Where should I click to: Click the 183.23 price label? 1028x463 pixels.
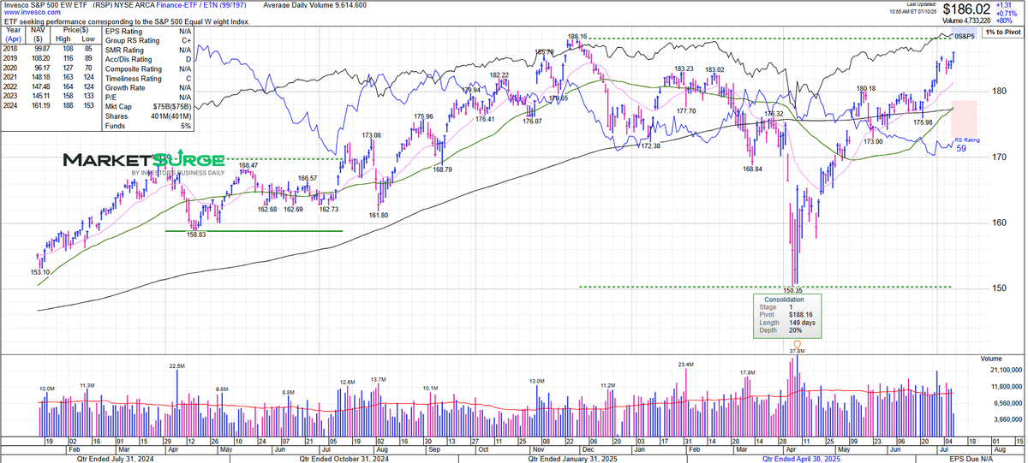click(x=683, y=68)
